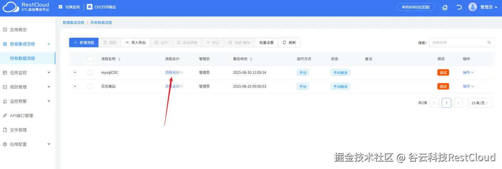Viewport: 502px width, 169px height.
Task: Expand the mysqlCDC row details
Action: [x=75, y=73]
